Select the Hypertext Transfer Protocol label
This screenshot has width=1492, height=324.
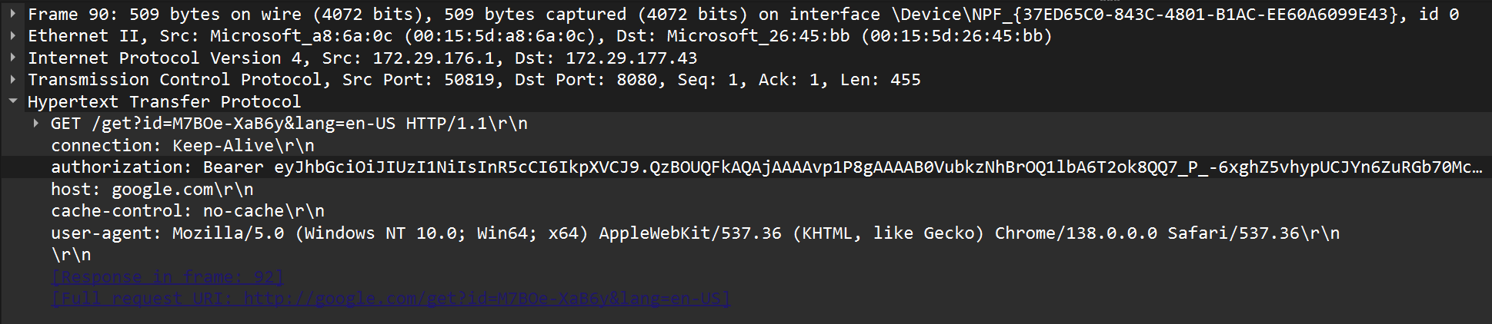[x=164, y=101]
